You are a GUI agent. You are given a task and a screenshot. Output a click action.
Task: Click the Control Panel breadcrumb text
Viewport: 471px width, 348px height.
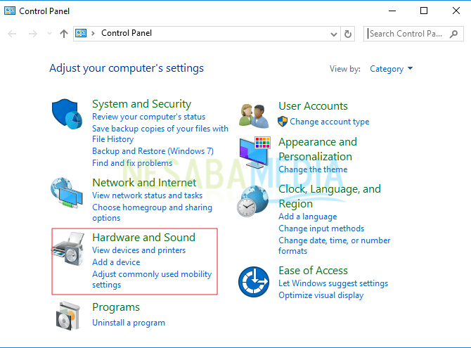127,33
